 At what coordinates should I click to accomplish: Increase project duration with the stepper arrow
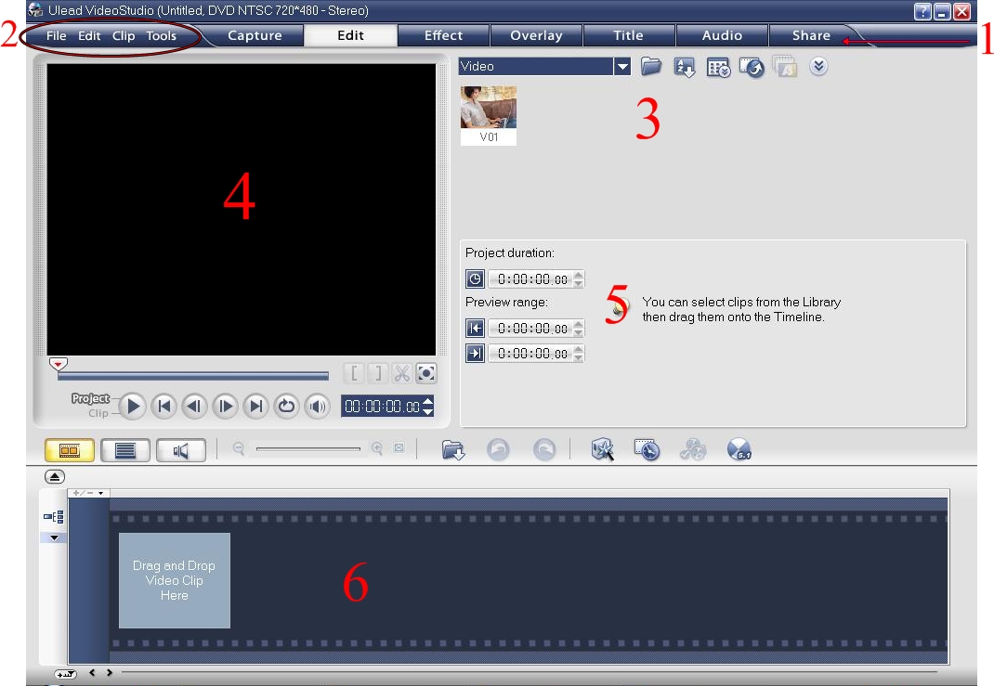(577, 274)
